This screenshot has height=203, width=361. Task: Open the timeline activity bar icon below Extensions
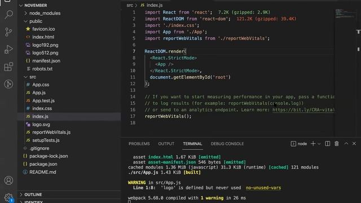[x=8, y=84]
